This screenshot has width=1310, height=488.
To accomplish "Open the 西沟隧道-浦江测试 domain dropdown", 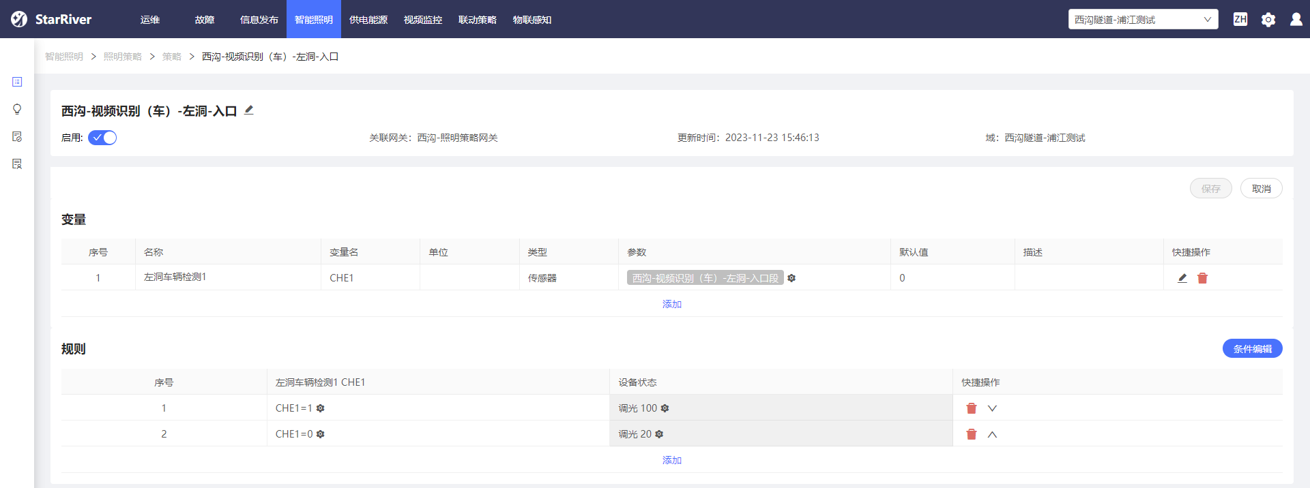I will [1144, 19].
